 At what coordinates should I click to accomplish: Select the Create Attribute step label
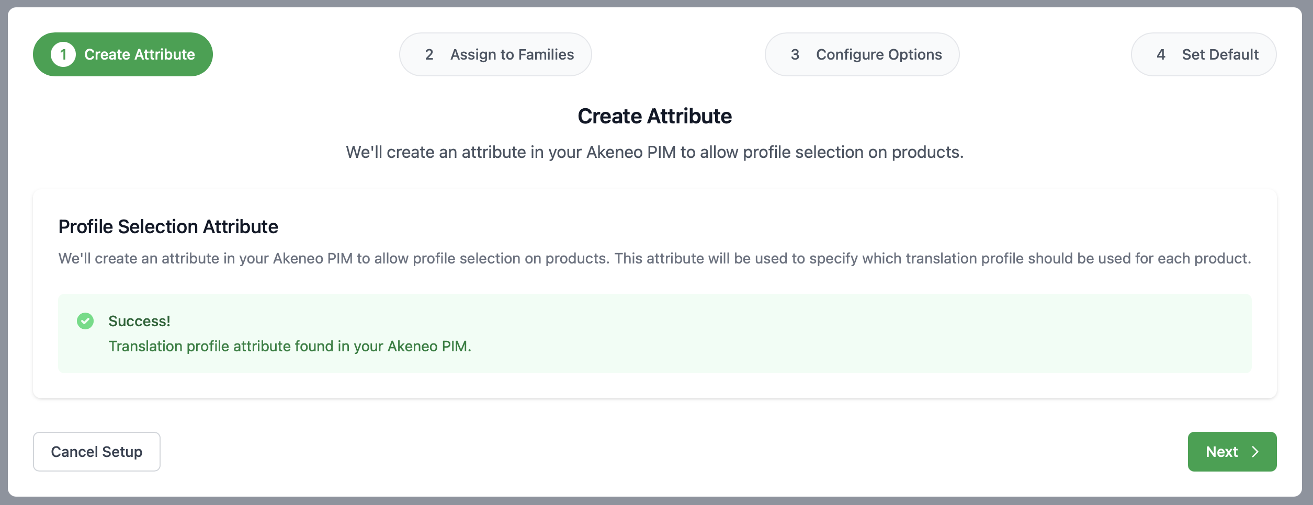[139, 54]
